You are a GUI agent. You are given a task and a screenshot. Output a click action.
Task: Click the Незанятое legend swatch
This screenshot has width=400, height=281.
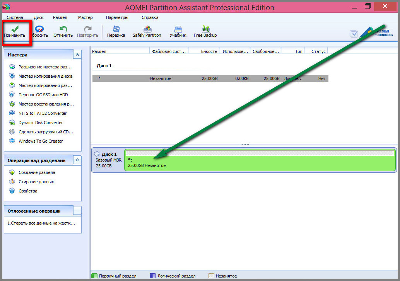(x=211, y=276)
